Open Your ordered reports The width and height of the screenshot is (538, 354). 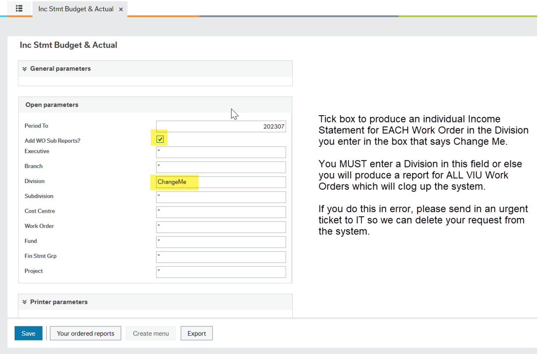(85, 333)
